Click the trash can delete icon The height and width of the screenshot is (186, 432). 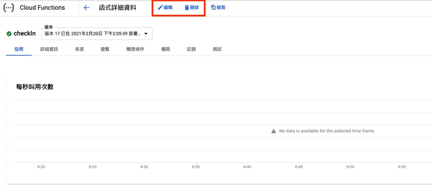[x=186, y=8]
